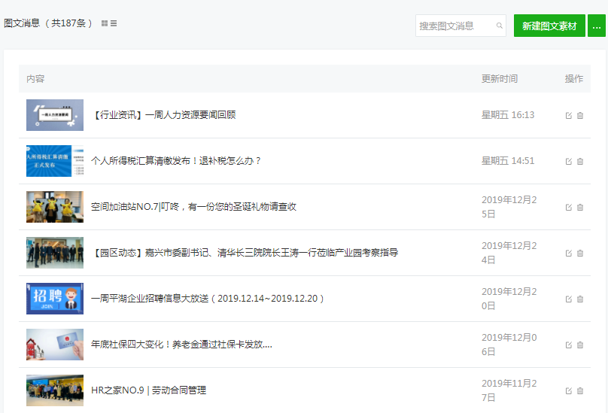Open title 年底社保四大变化！养老金通过社保卡发放
This screenshot has height=413, width=608.
click(181, 345)
